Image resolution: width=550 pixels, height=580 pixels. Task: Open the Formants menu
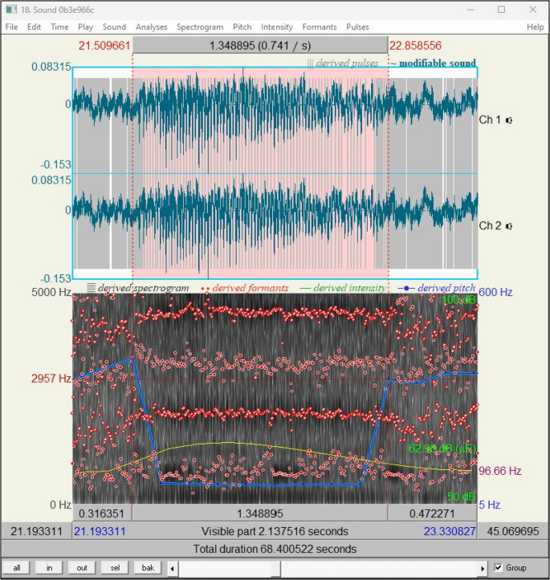(320, 27)
